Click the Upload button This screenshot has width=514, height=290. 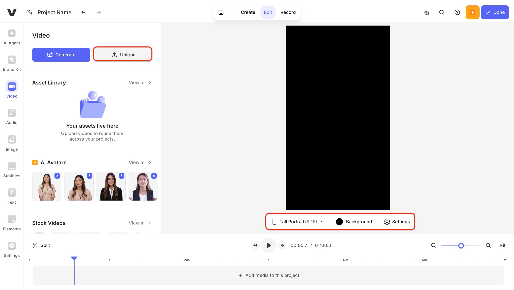pos(123,55)
